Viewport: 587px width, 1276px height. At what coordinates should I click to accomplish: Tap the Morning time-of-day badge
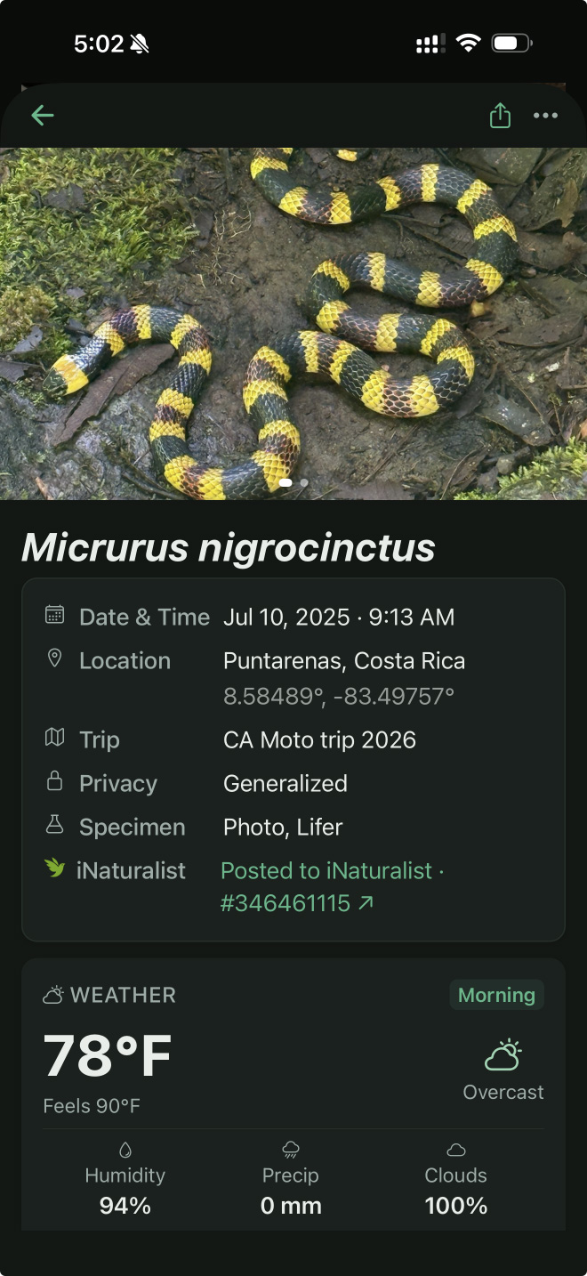click(x=496, y=995)
